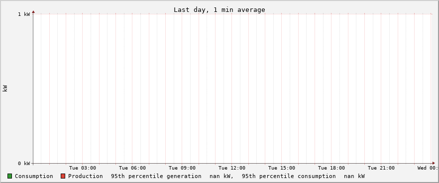Click the Tue 21:00 time axis label

click(381, 168)
